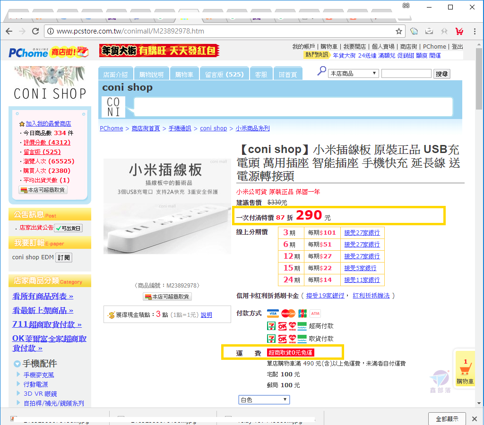This screenshot has height=425, width=484.
Task: Open 711超商取貨付款 link
Action: [47, 324]
